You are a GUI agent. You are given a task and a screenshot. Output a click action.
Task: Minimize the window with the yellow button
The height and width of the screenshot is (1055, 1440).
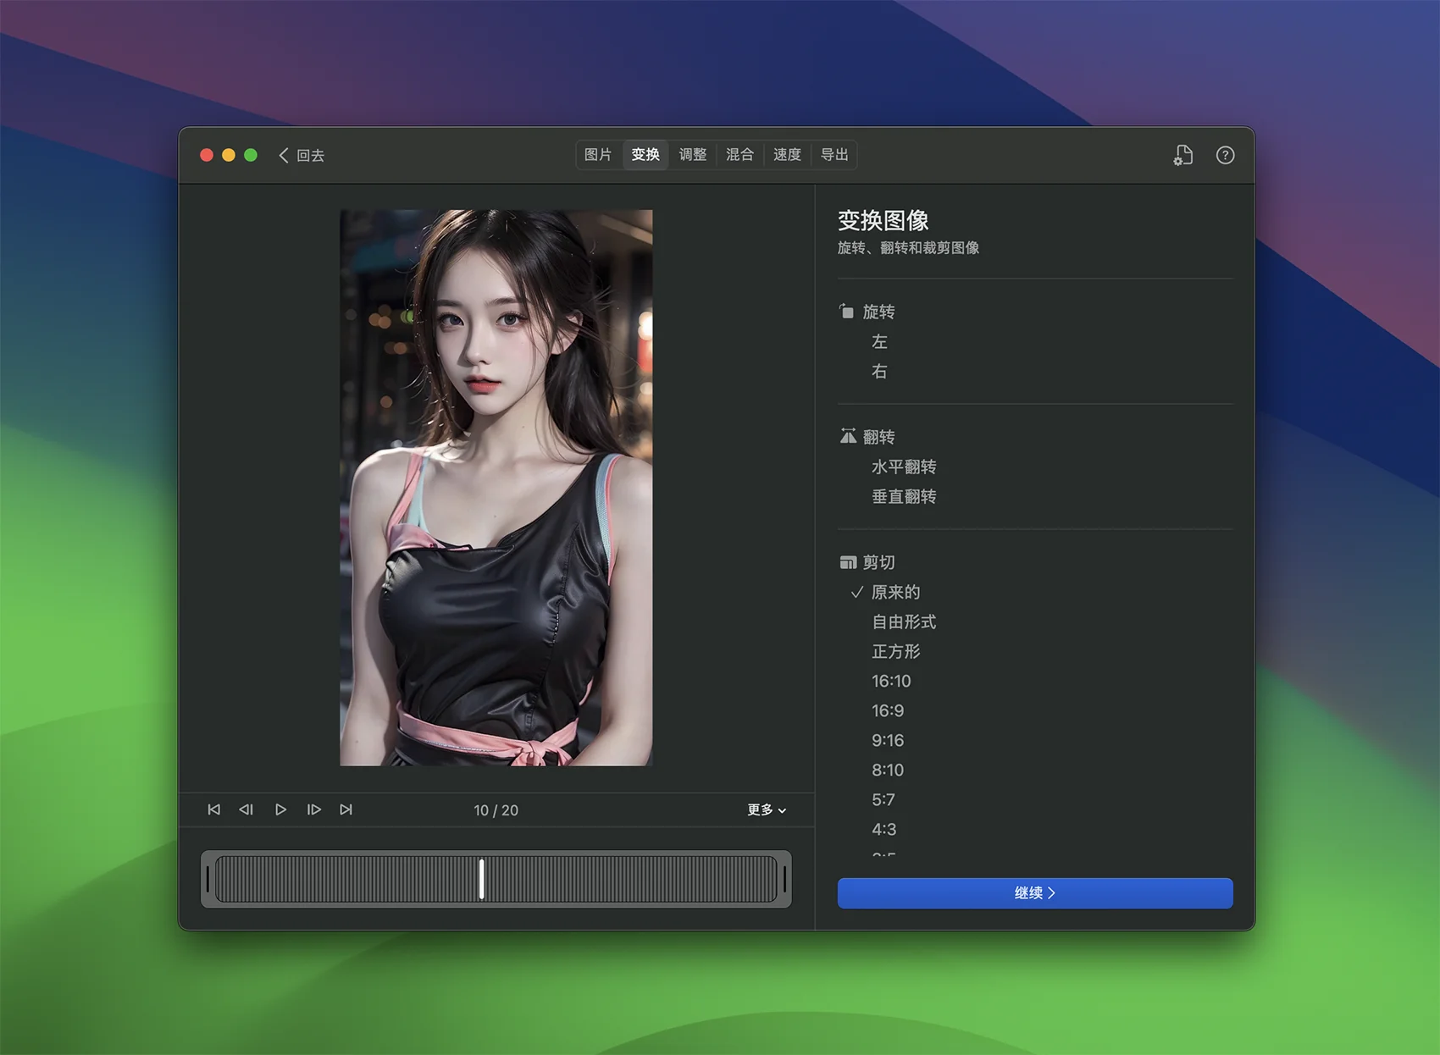228,155
